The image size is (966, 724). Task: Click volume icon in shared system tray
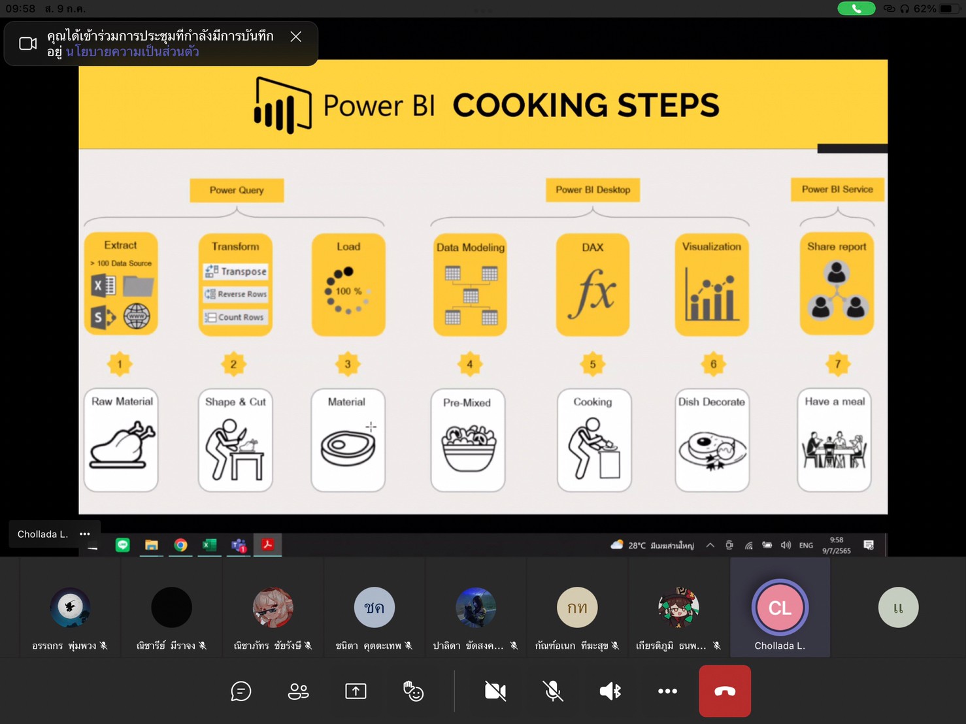[x=786, y=545]
